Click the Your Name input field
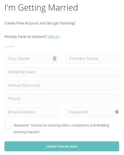124x155 pixels. tap(31, 58)
